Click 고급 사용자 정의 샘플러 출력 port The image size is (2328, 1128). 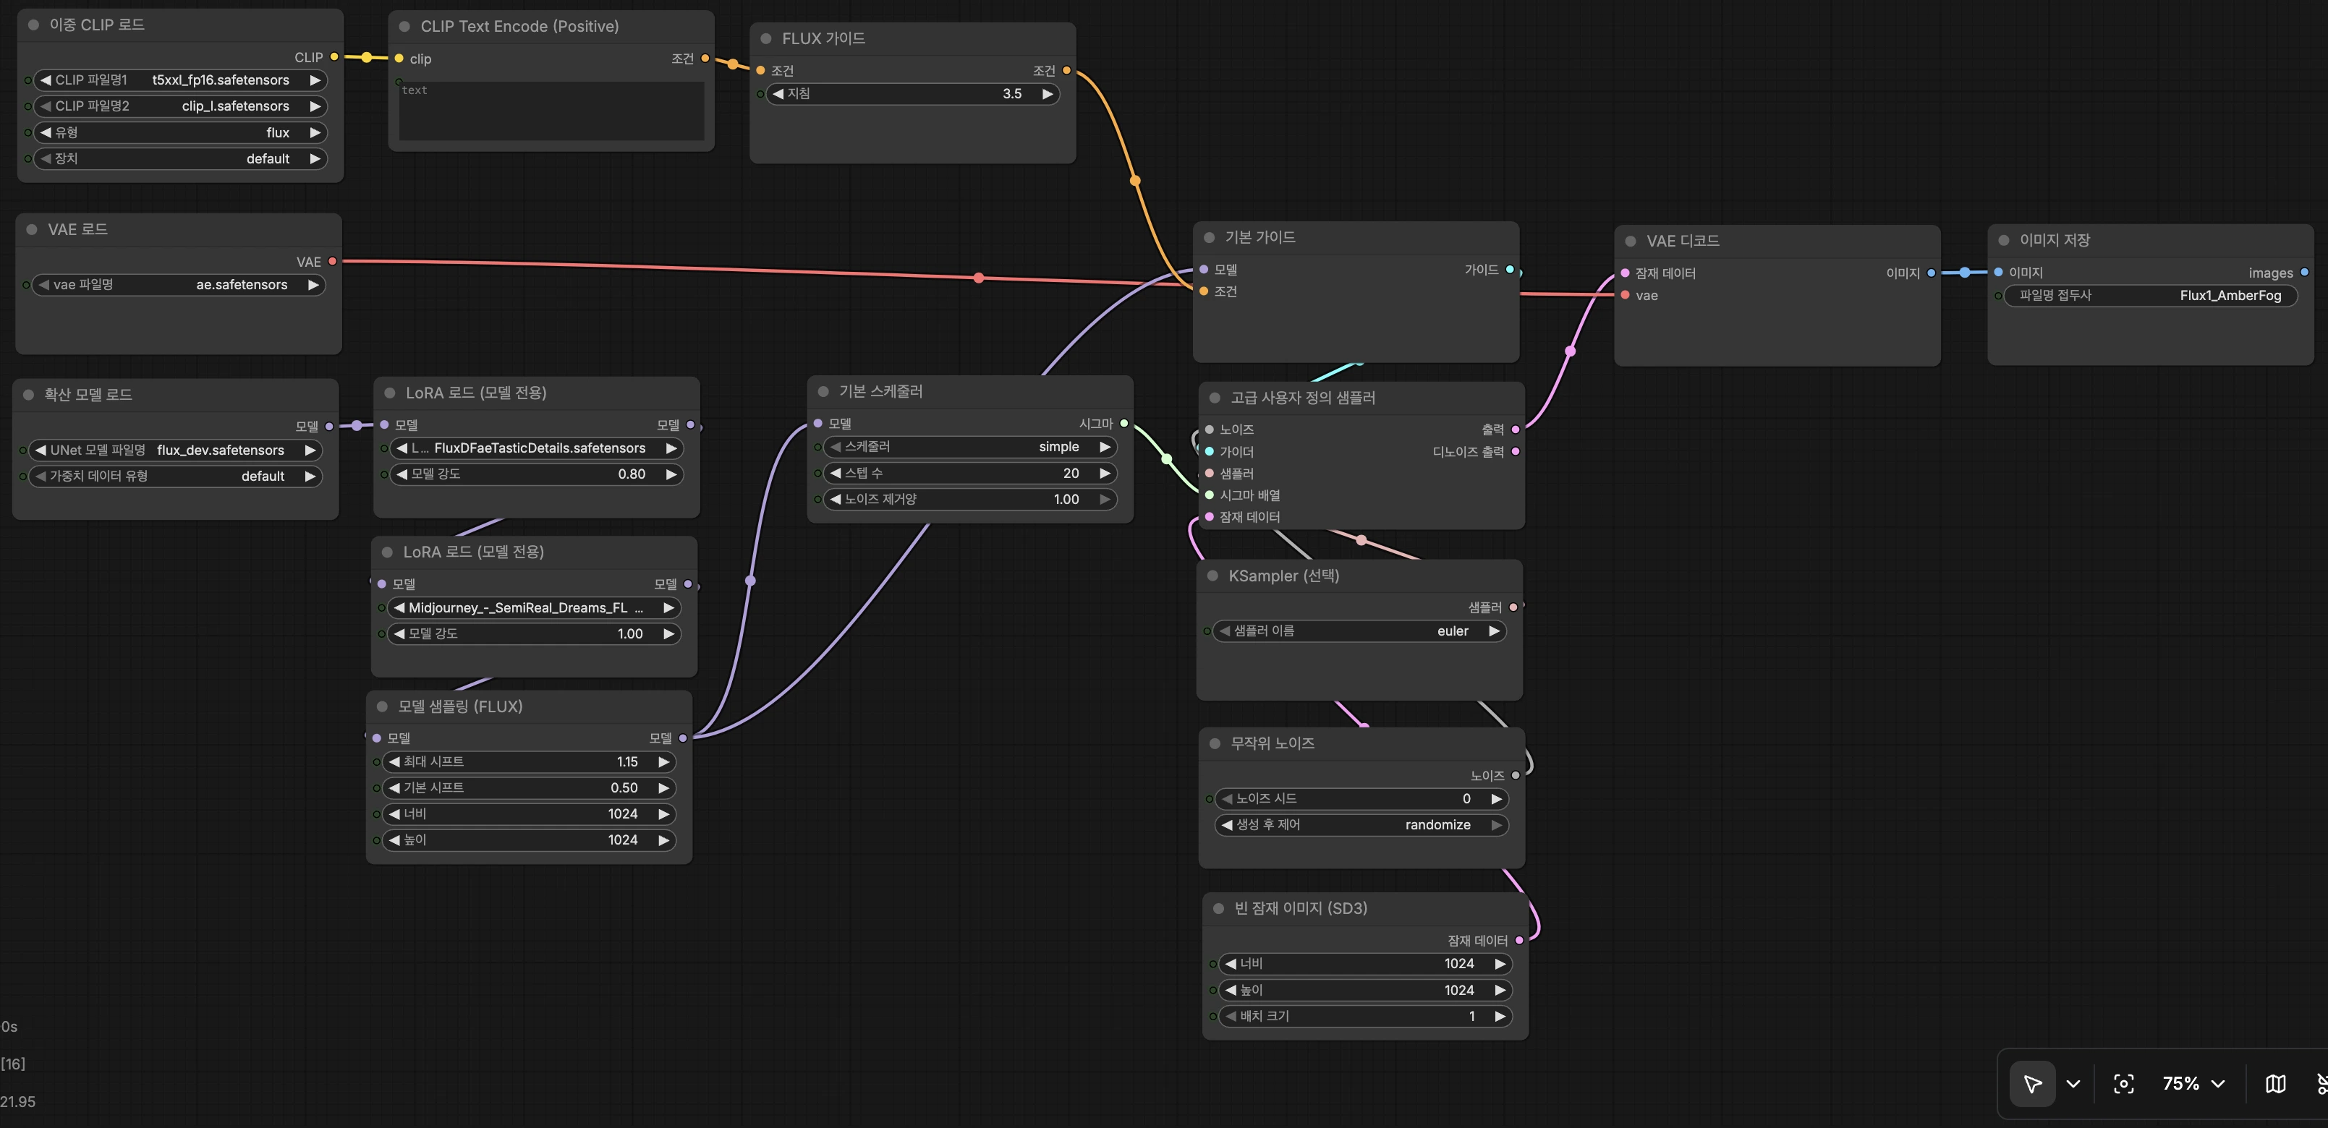(x=1516, y=430)
